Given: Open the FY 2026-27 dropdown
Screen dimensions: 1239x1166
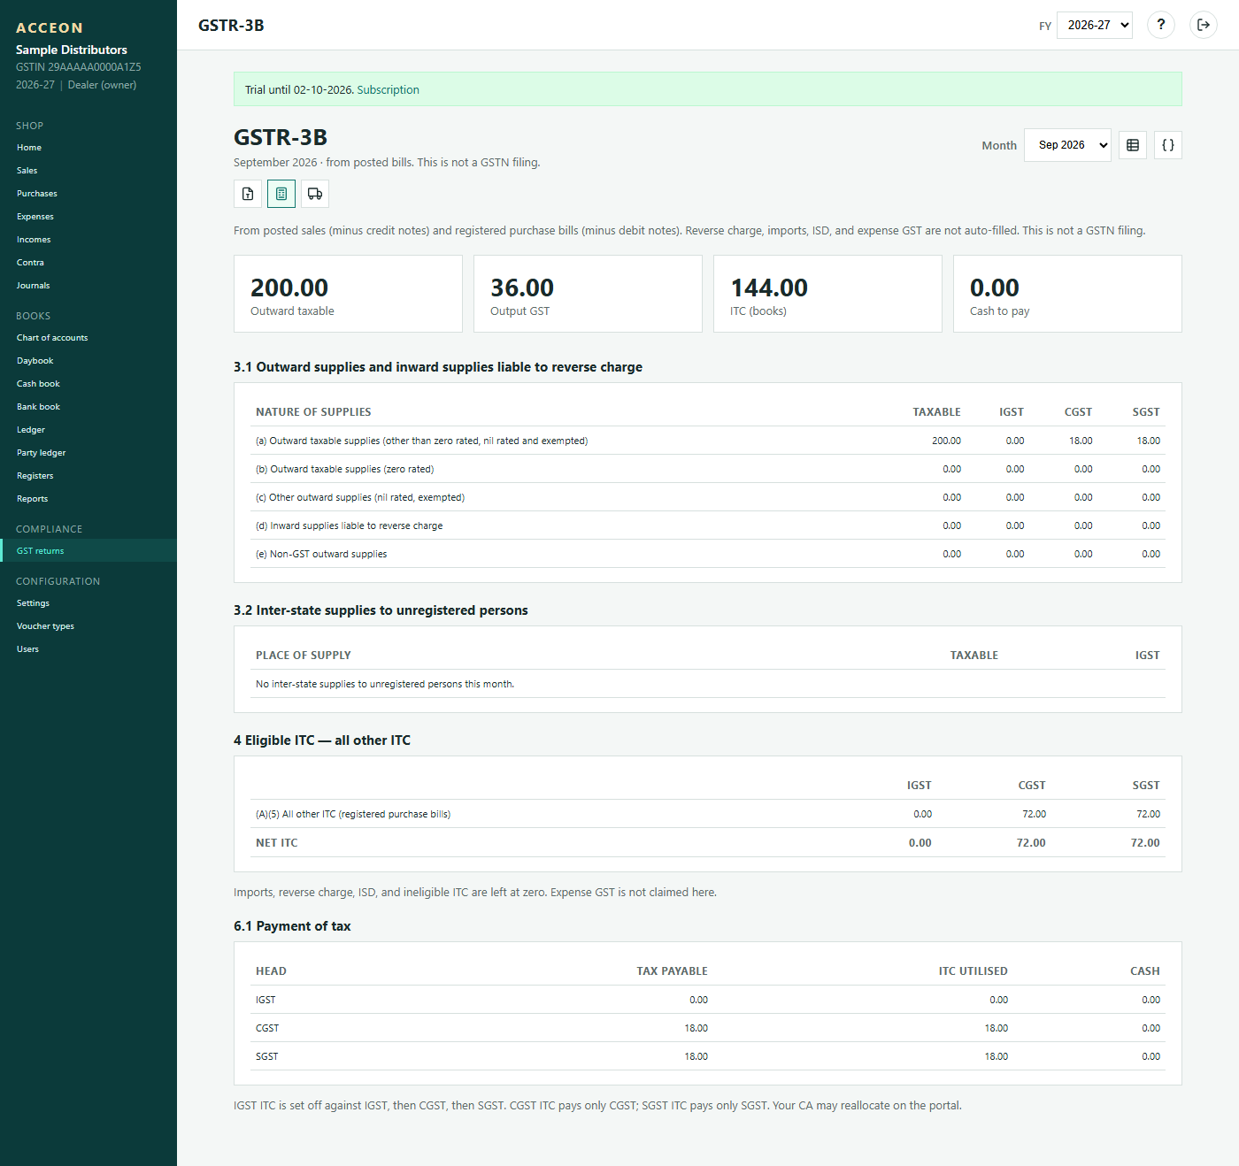Looking at the screenshot, I should pyautogui.click(x=1095, y=25).
